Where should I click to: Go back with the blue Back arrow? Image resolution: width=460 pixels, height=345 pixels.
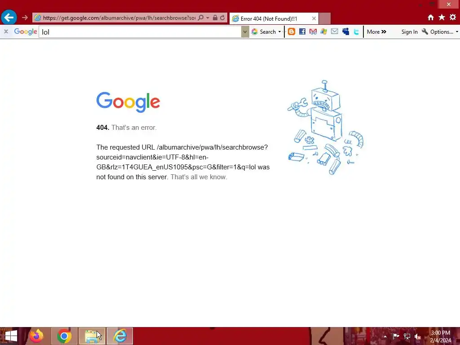click(x=9, y=18)
